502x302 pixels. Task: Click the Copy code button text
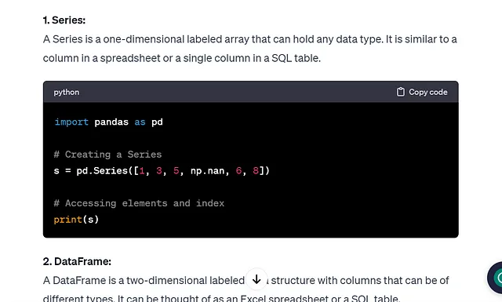[x=428, y=92]
